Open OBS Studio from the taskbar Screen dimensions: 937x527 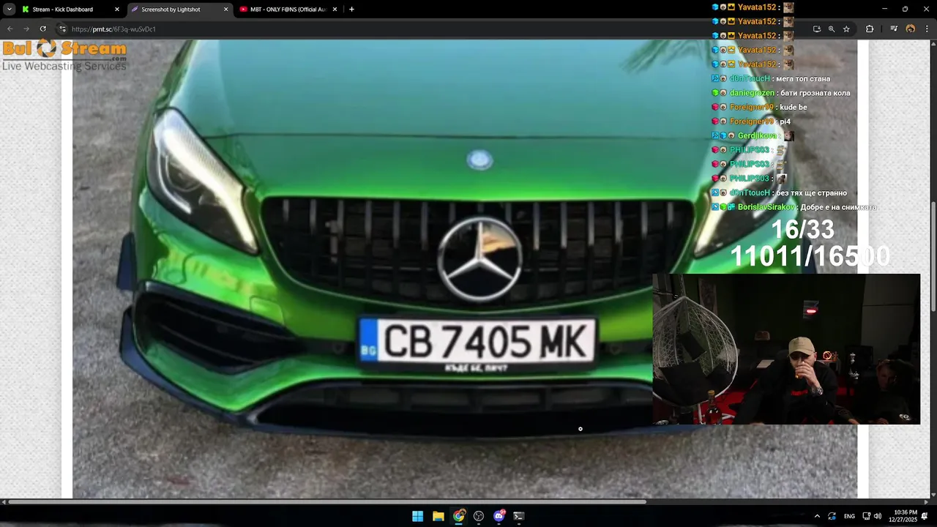click(479, 516)
